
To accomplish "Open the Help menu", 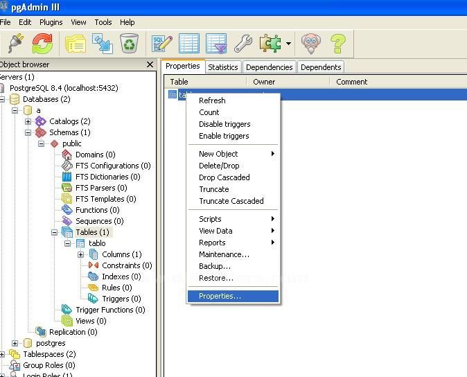I will (x=127, y=22).
